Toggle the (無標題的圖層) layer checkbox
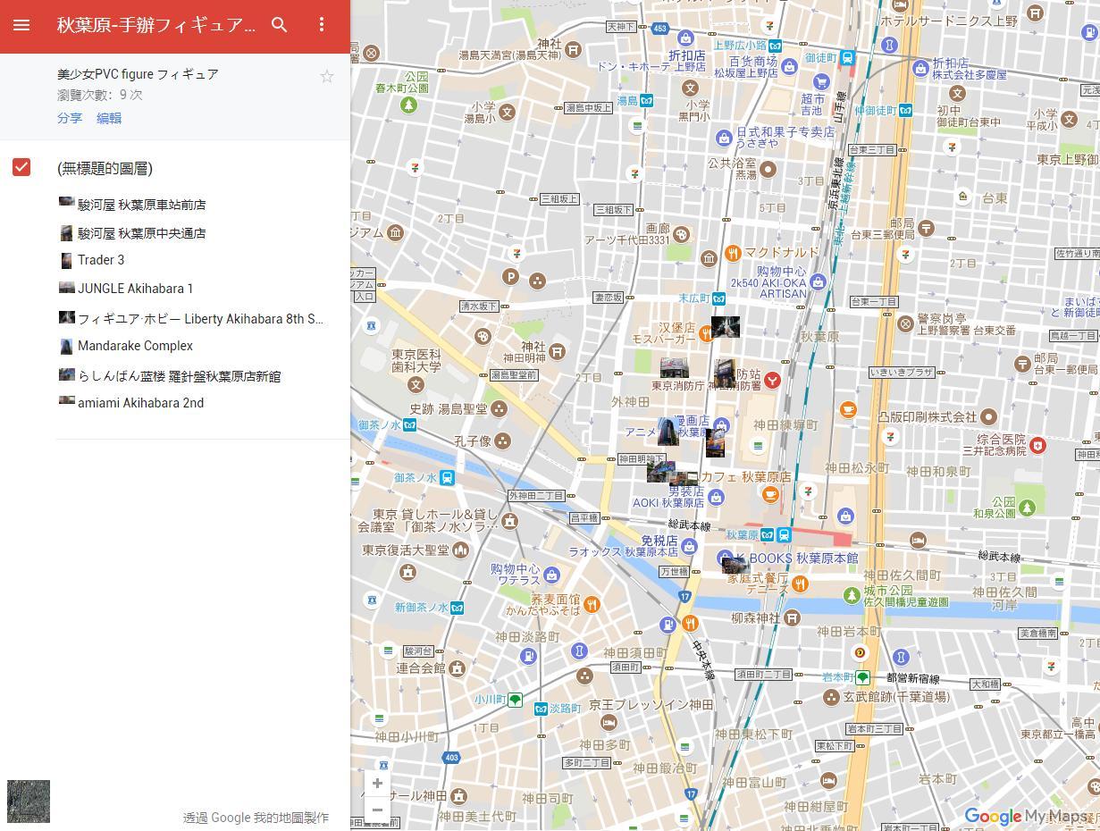Viewport: 1100px width, 831px height. [x=21, y=167]
